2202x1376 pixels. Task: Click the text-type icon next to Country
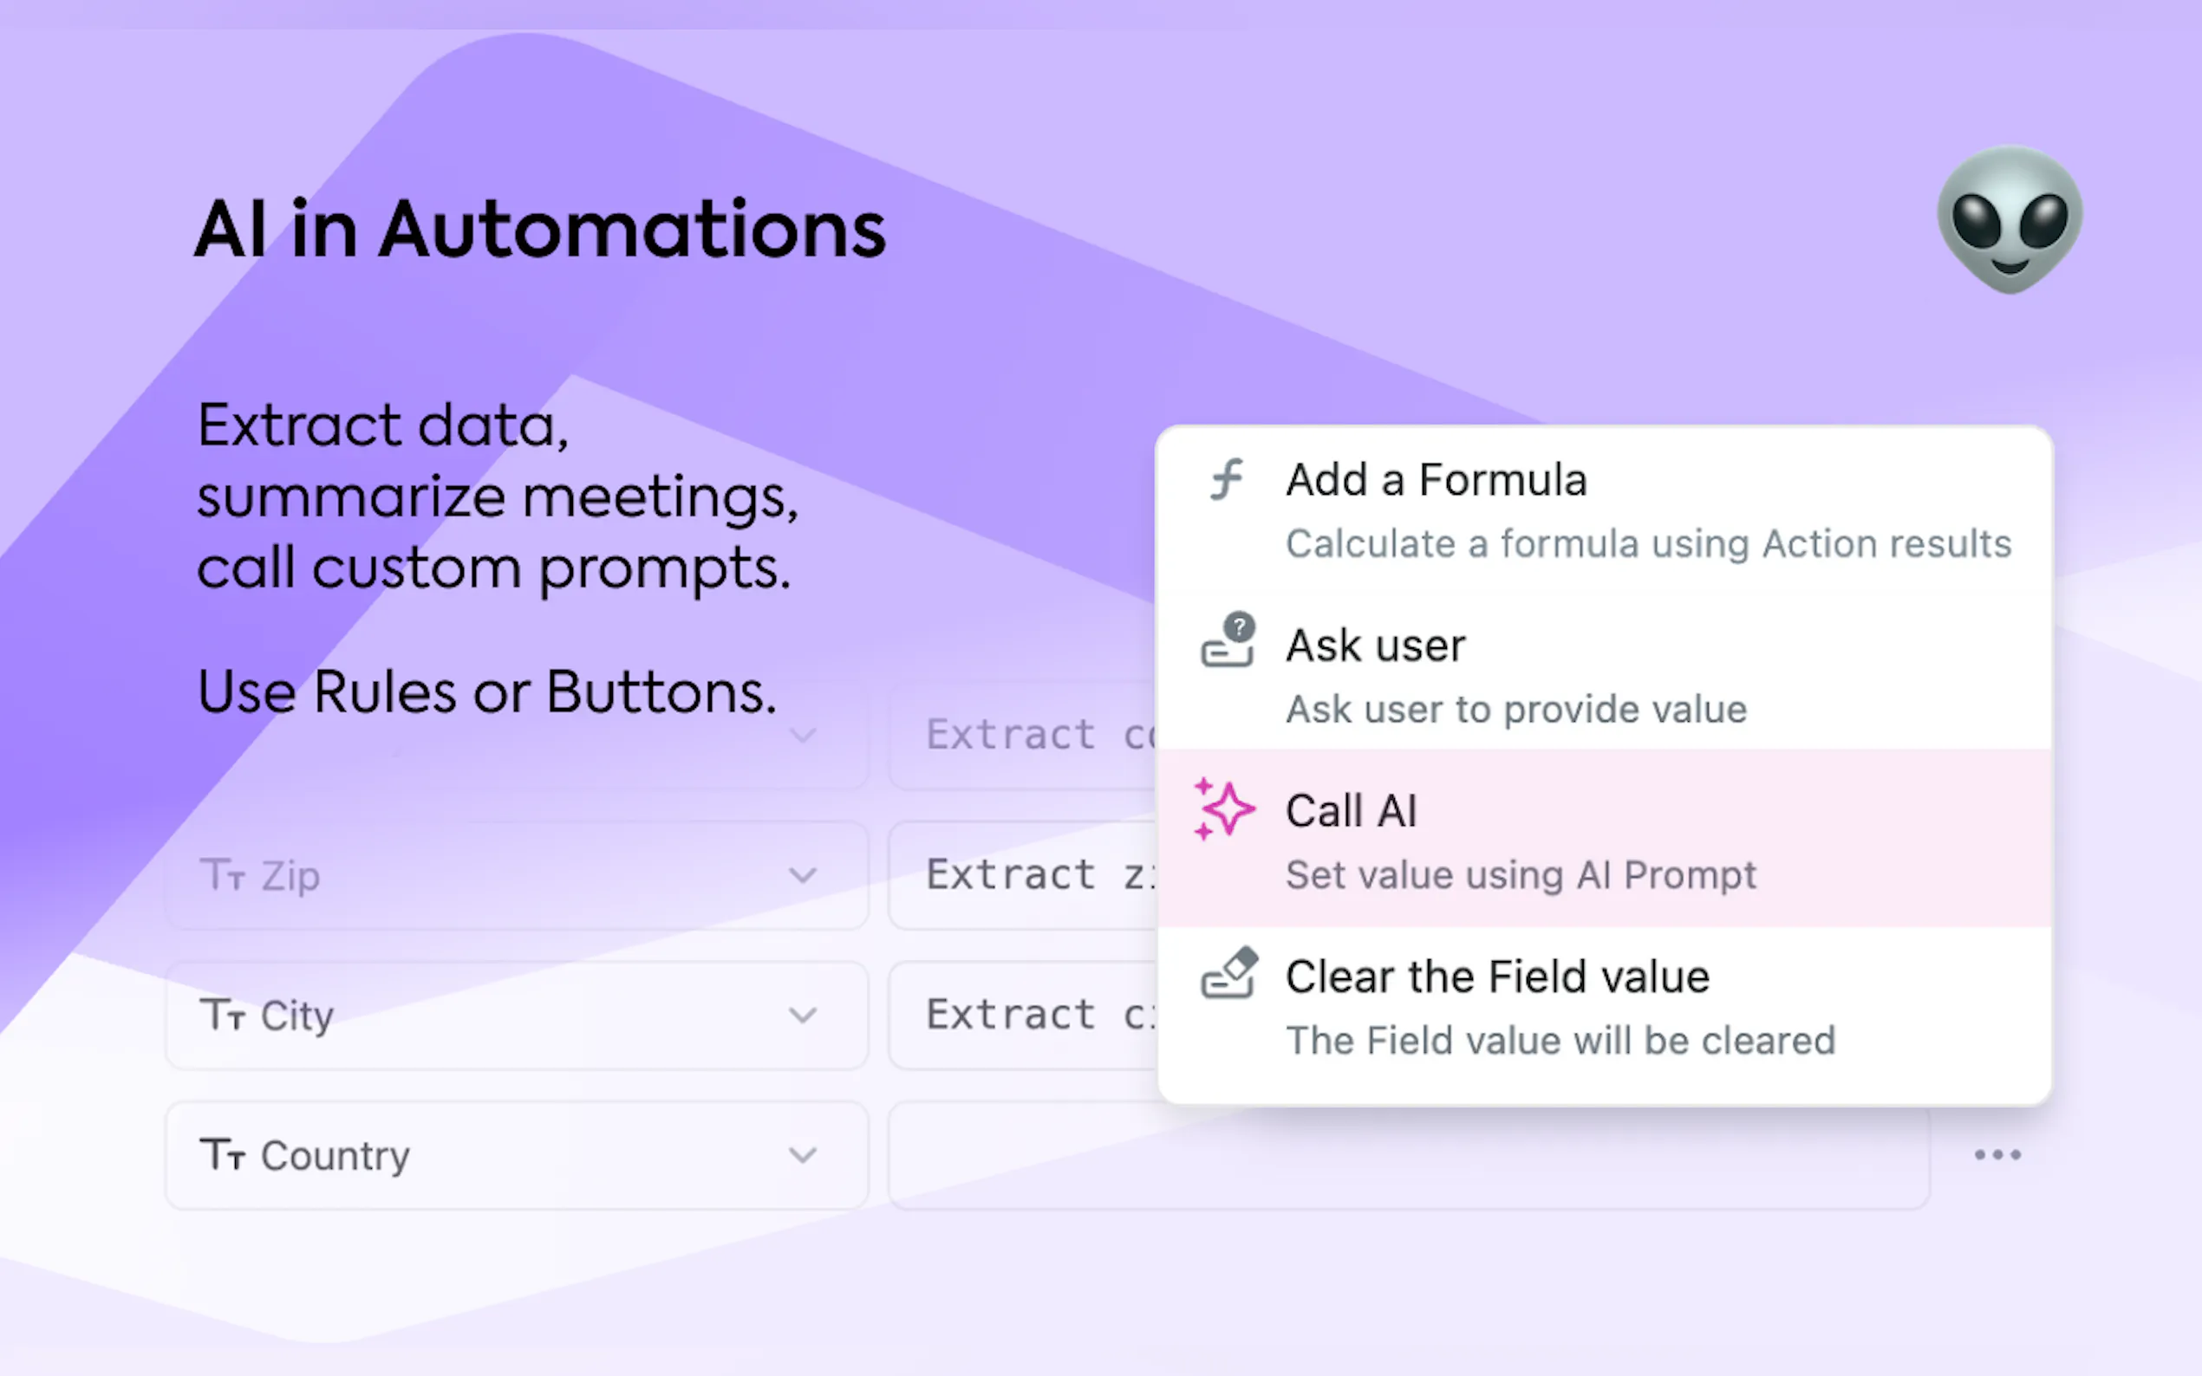pyautogui.click(x=222, y=1155)
